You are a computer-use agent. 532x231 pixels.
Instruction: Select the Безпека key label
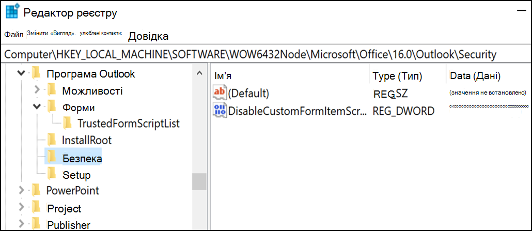tap(83, 158)
